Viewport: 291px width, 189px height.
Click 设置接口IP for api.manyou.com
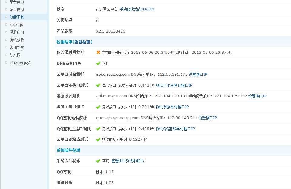[x=257, y=96]
